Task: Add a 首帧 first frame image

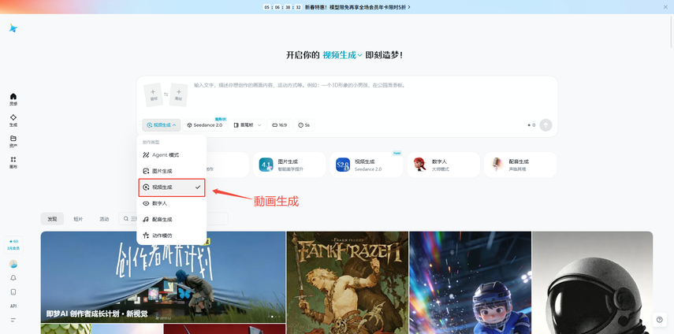Action: pos(153,95)
